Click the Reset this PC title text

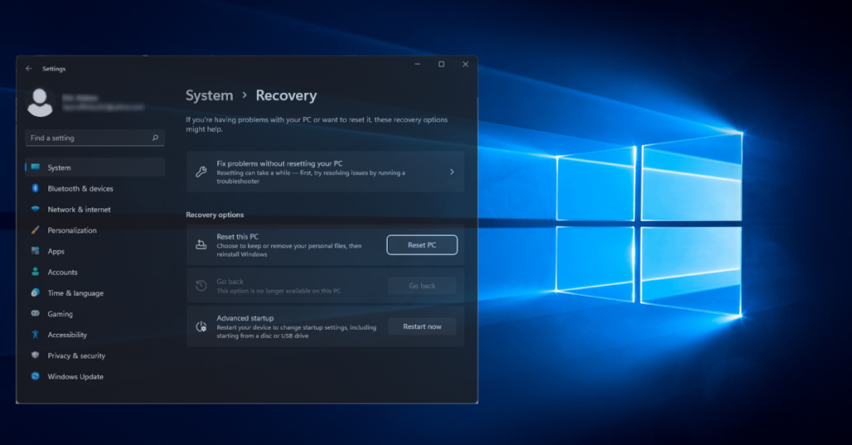point(237,237)
